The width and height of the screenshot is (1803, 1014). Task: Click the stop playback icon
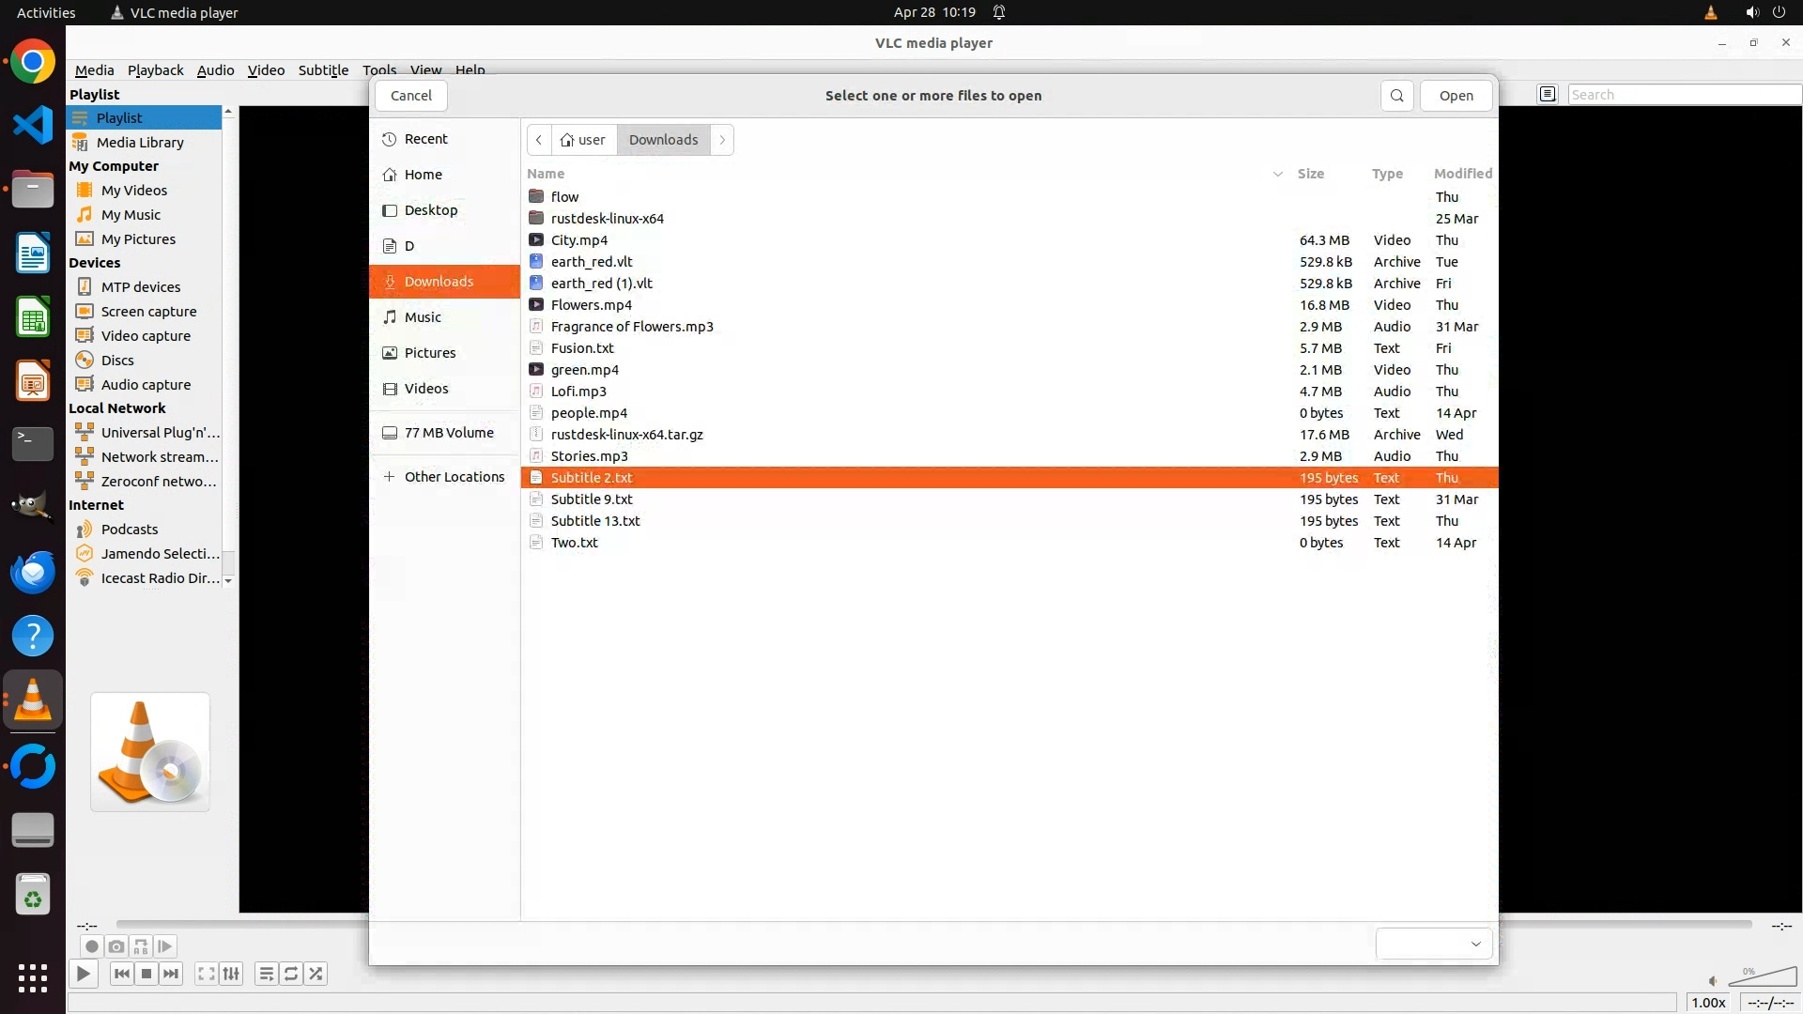pyautogui.click(x=146, y=974)
